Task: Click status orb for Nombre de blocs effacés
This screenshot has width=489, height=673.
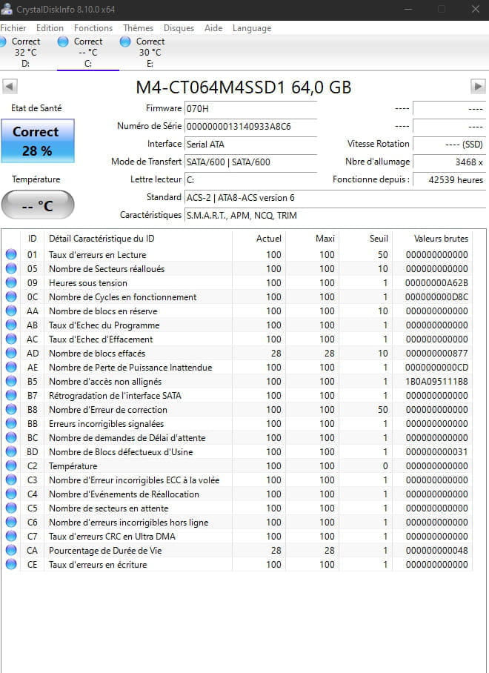Action: point(11,354)
